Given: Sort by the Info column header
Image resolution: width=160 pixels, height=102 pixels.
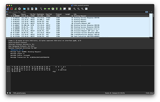Looking at the screenshot, I should coord(111,14).
